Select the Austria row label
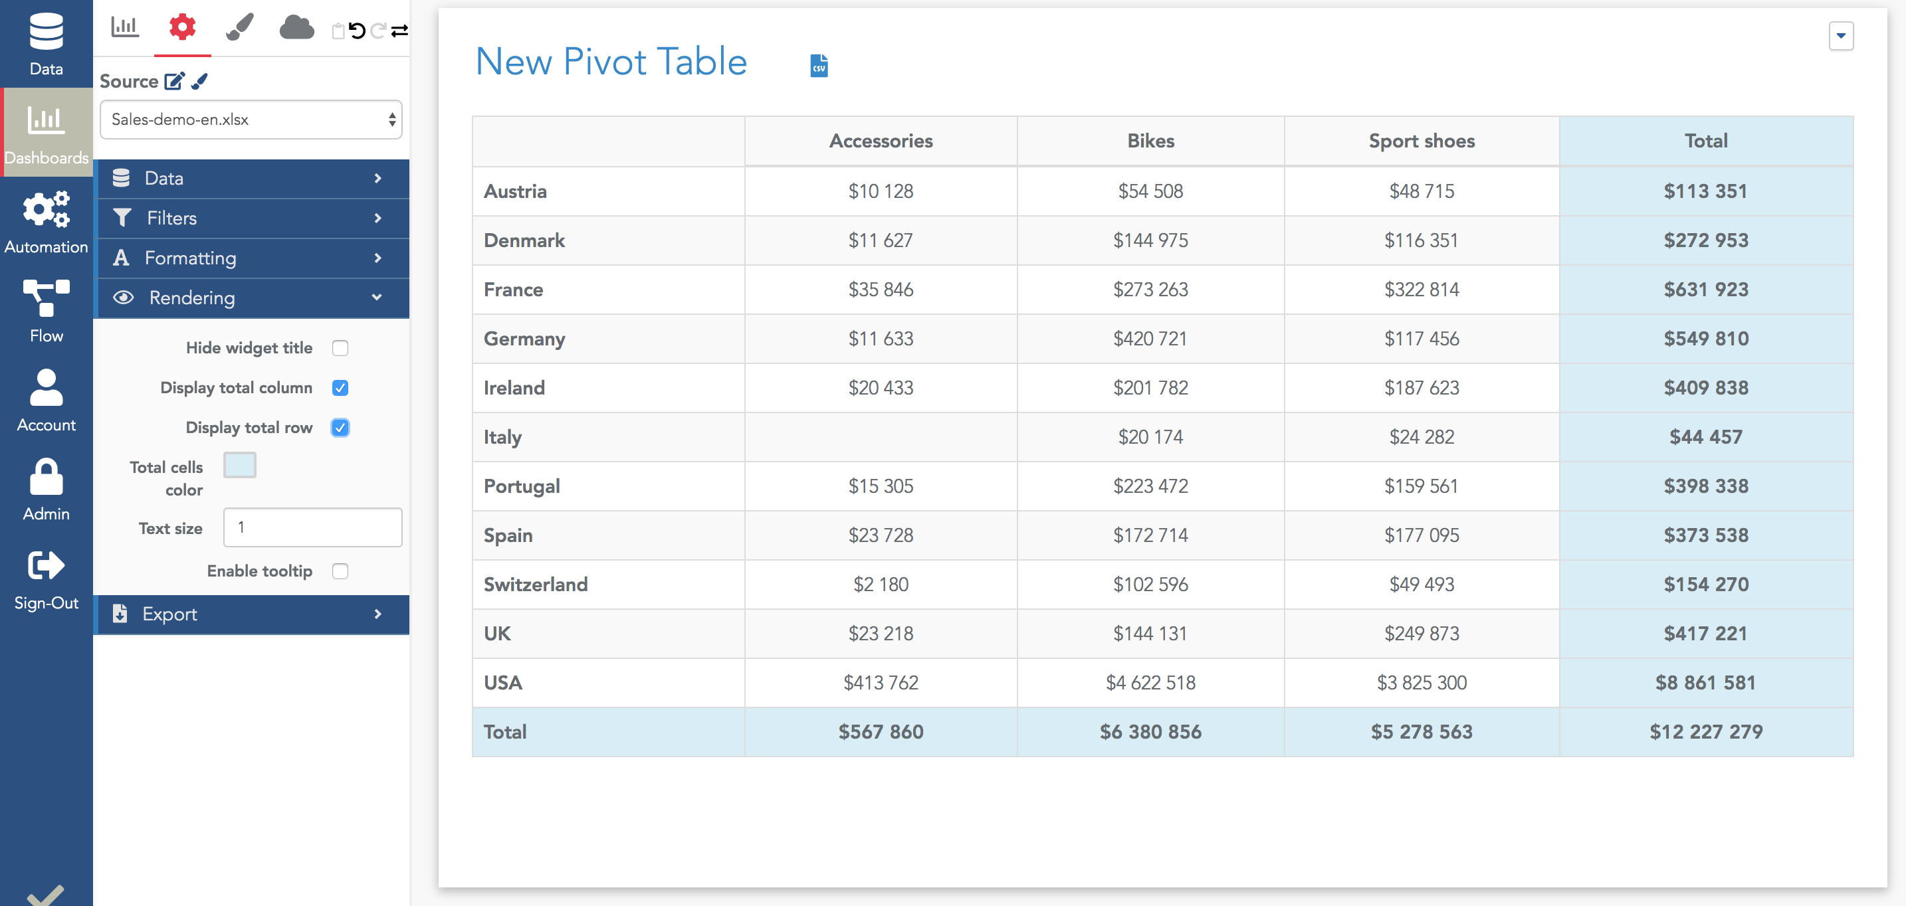Viewport: 1906px width, 906px height. click(515, 191)
